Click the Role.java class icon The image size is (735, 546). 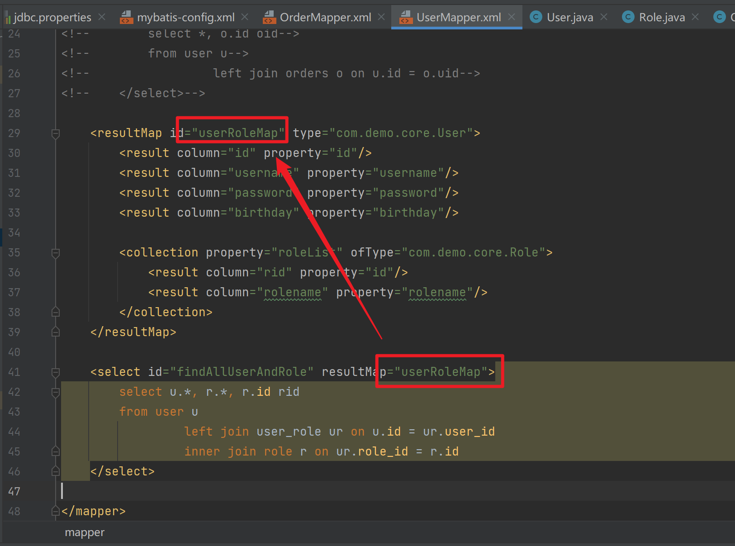[628, 17]
